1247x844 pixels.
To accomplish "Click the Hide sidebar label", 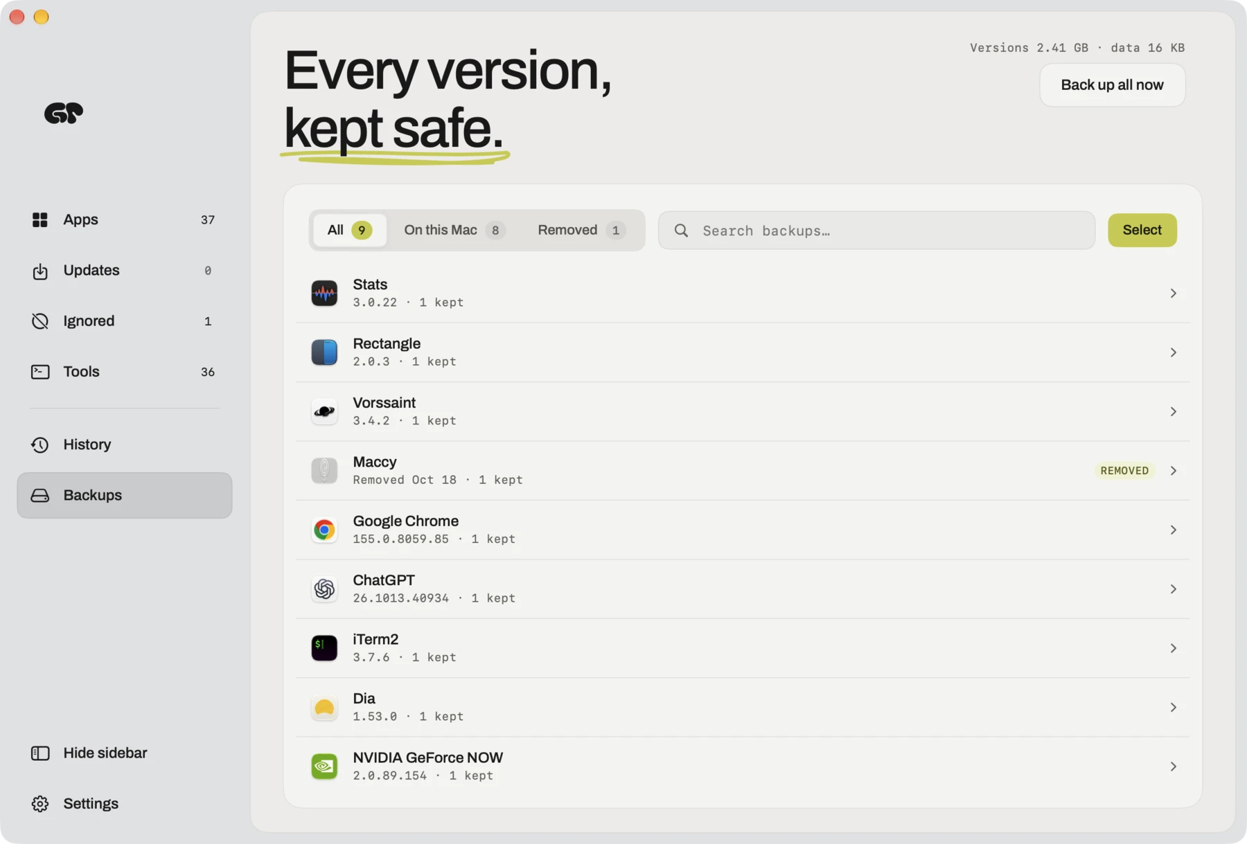I will [105, 753].
